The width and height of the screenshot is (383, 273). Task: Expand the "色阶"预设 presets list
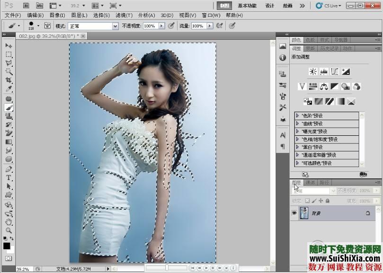(297, 116)
